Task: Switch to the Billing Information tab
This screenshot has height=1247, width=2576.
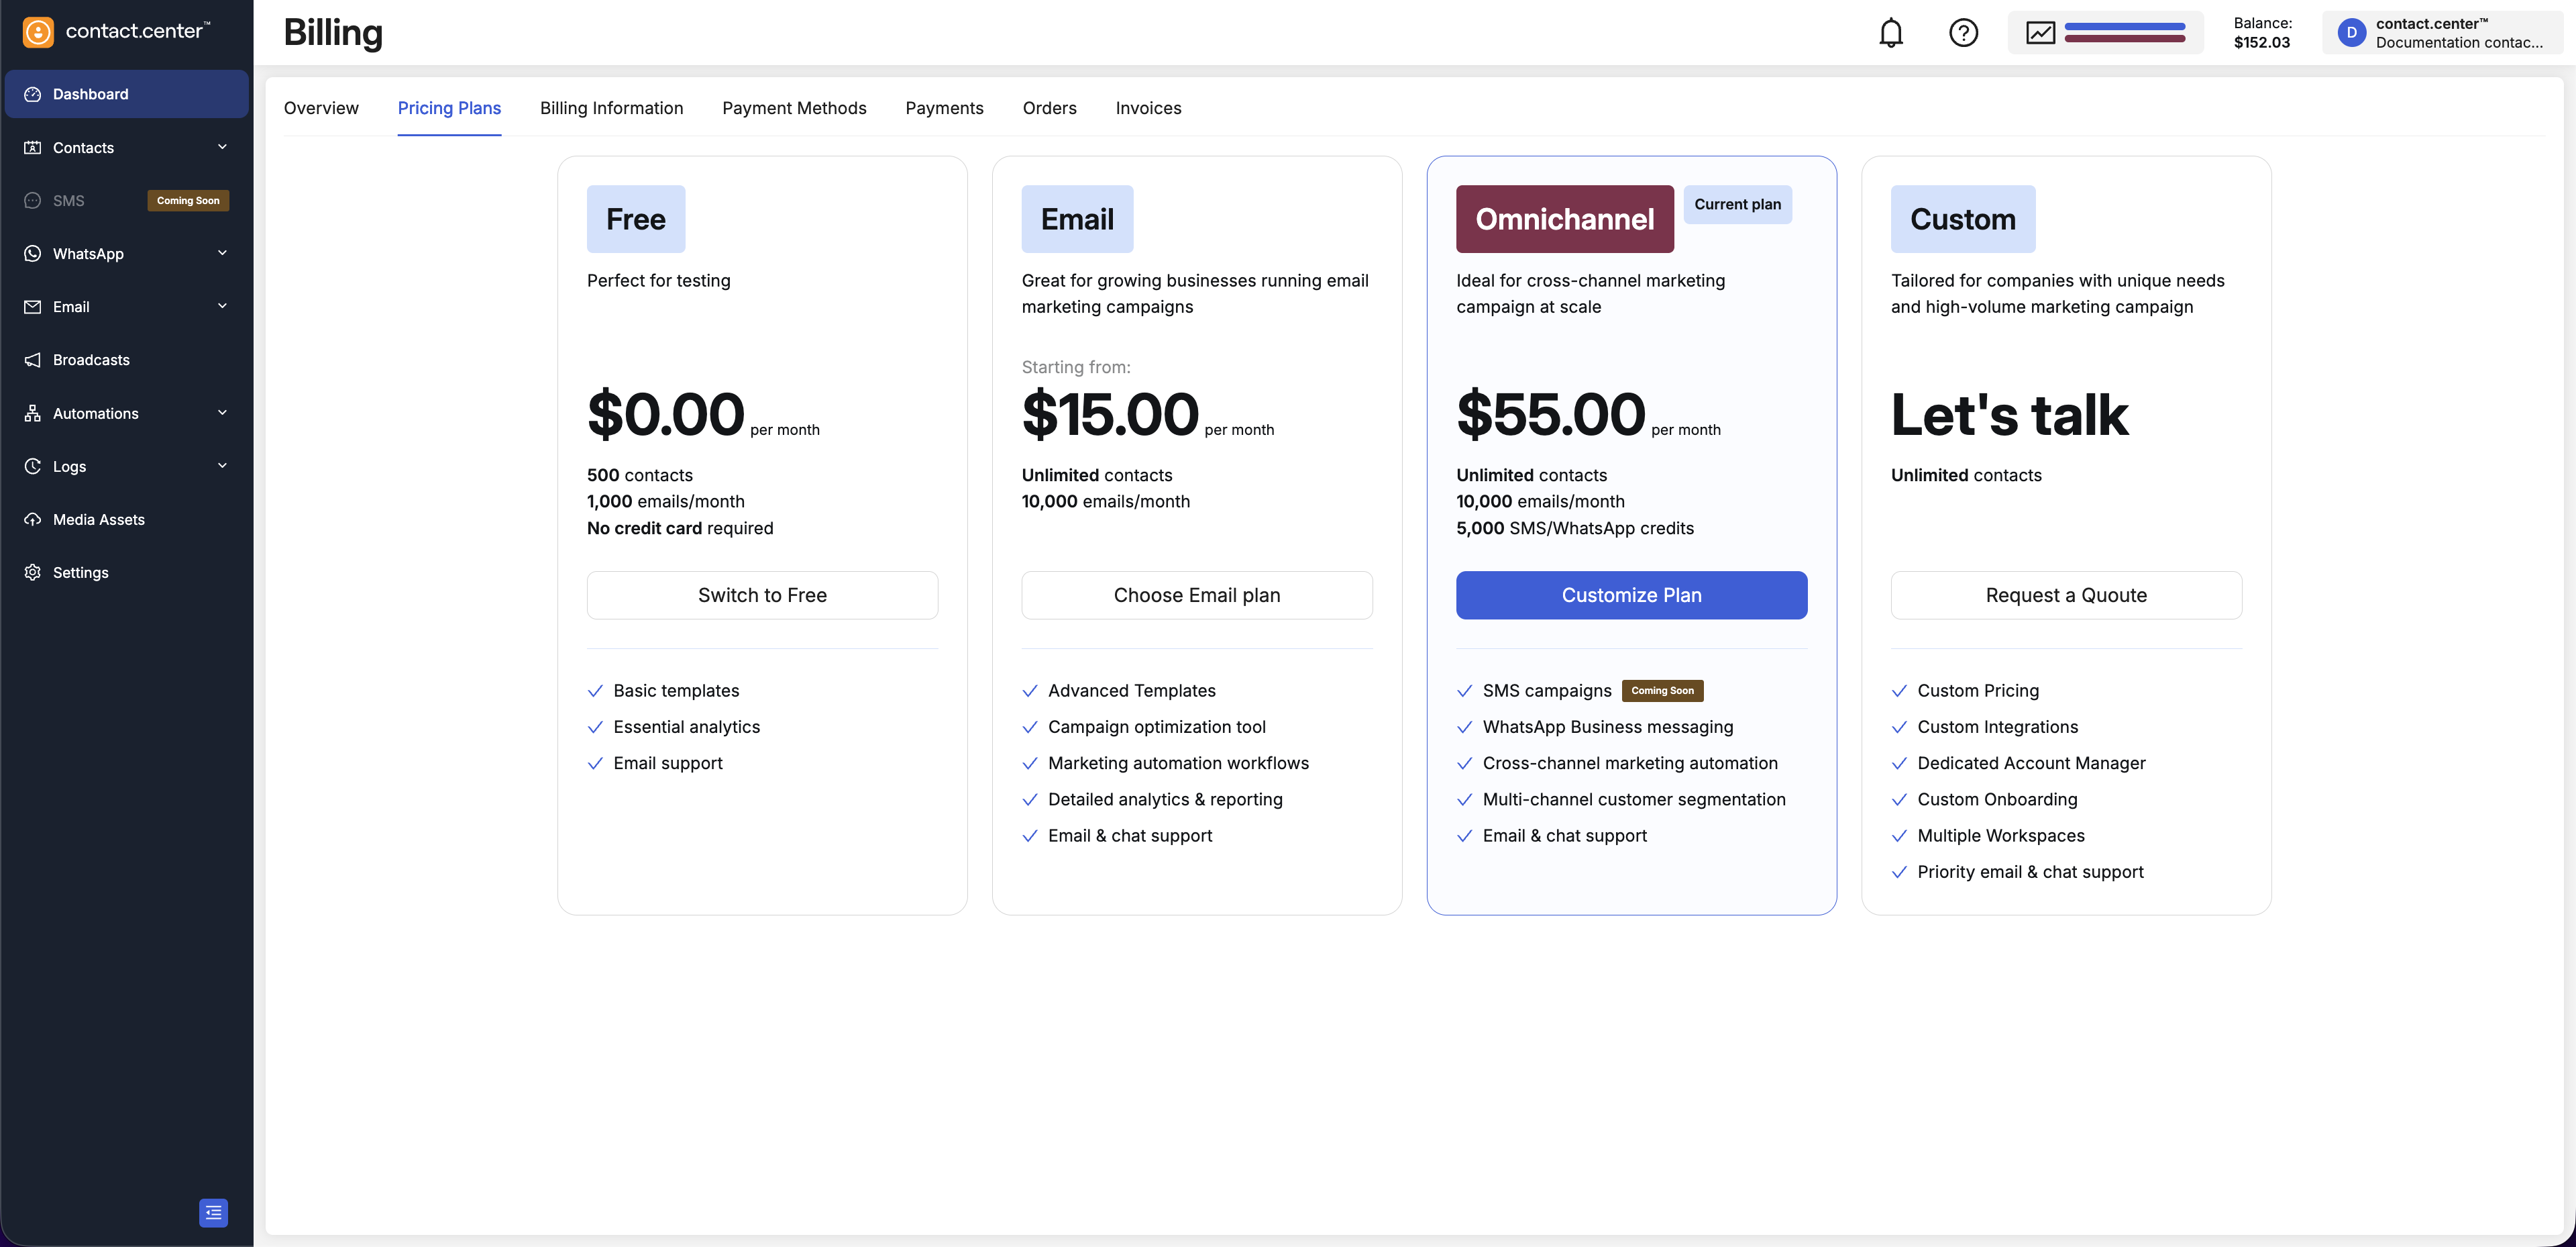Action: pos(611,108)
